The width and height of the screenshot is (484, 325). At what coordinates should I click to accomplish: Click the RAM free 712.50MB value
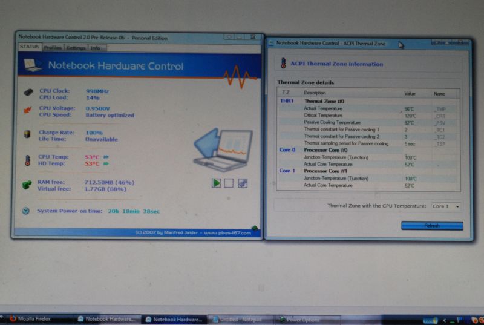110,182
